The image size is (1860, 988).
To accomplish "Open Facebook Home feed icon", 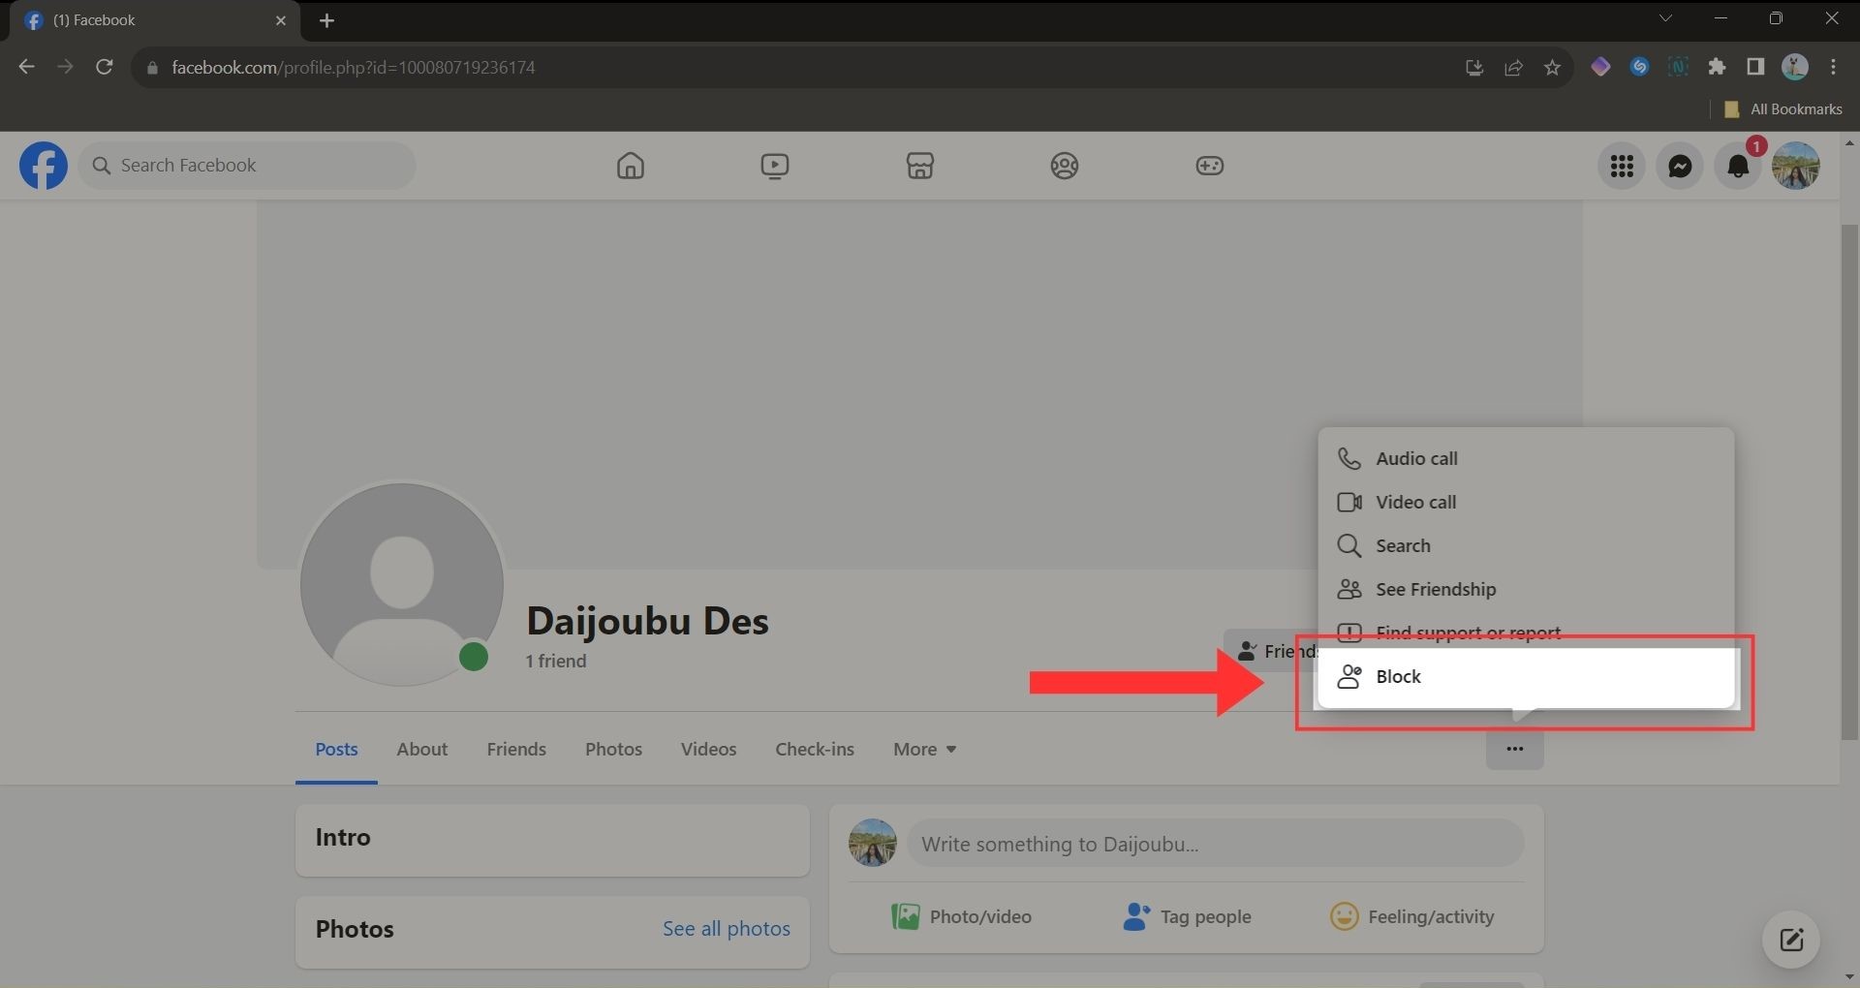I will click(x=630, y=166).
